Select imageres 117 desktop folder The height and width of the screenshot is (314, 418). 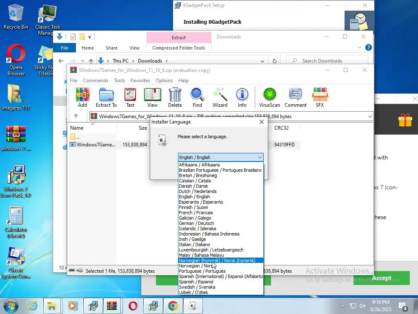(x=16, y=97)
